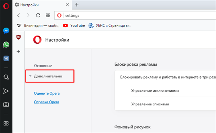Open My Flow arrow icon
Screen dimensions: 216x133
(6, 91)
